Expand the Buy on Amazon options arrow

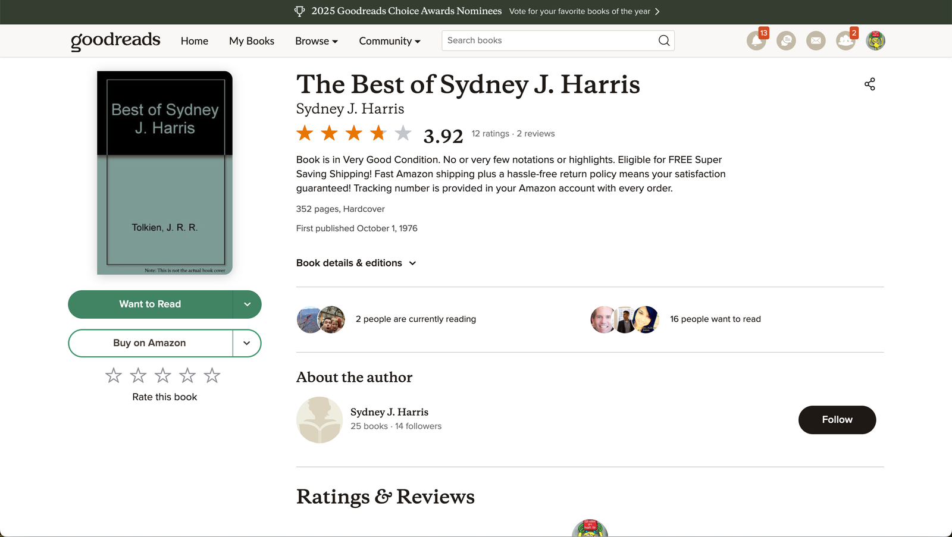247,343
